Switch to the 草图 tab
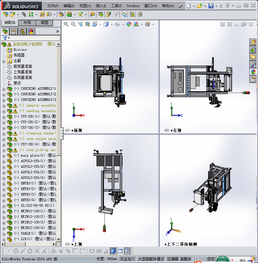 45,23
